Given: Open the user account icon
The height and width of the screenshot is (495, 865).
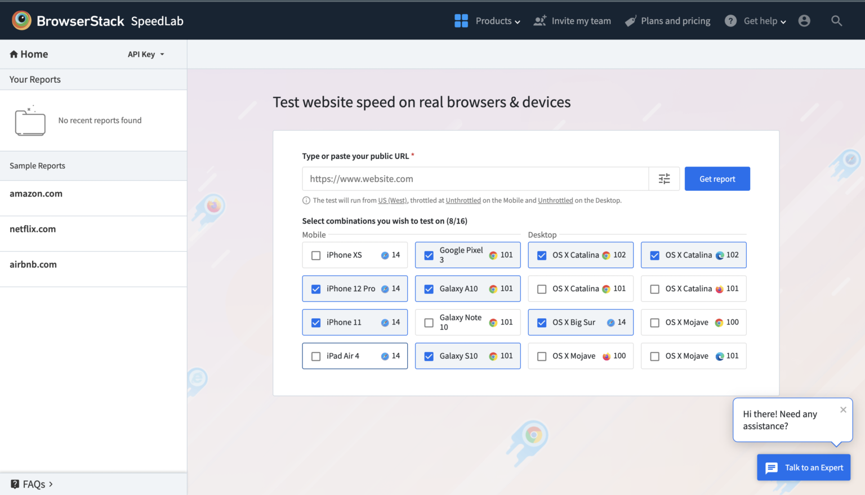Looking at the screenshot, I should [804, 20].
